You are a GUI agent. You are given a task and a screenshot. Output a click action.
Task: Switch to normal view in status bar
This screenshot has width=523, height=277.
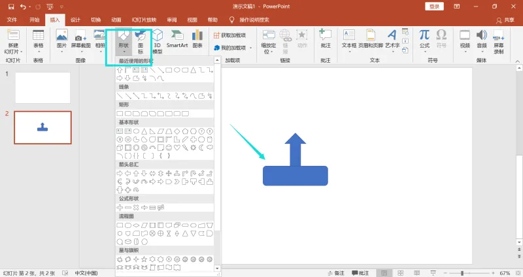[x=384, y=273]
